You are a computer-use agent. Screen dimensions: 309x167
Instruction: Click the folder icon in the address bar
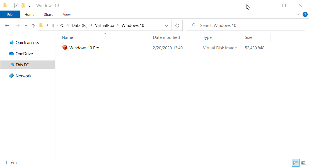pyautogui.click(x=41, y=25)
